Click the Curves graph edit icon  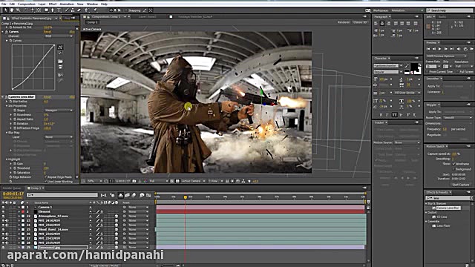[x=60, y=47]
